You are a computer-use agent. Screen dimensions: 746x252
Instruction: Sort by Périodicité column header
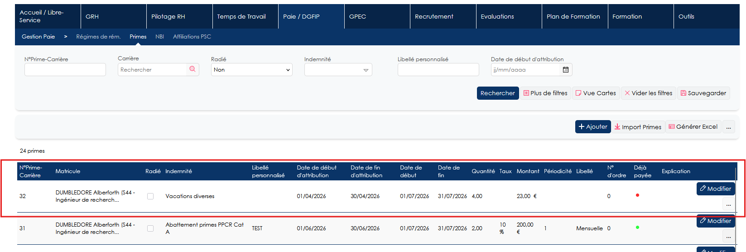click(x=558, y=171)
